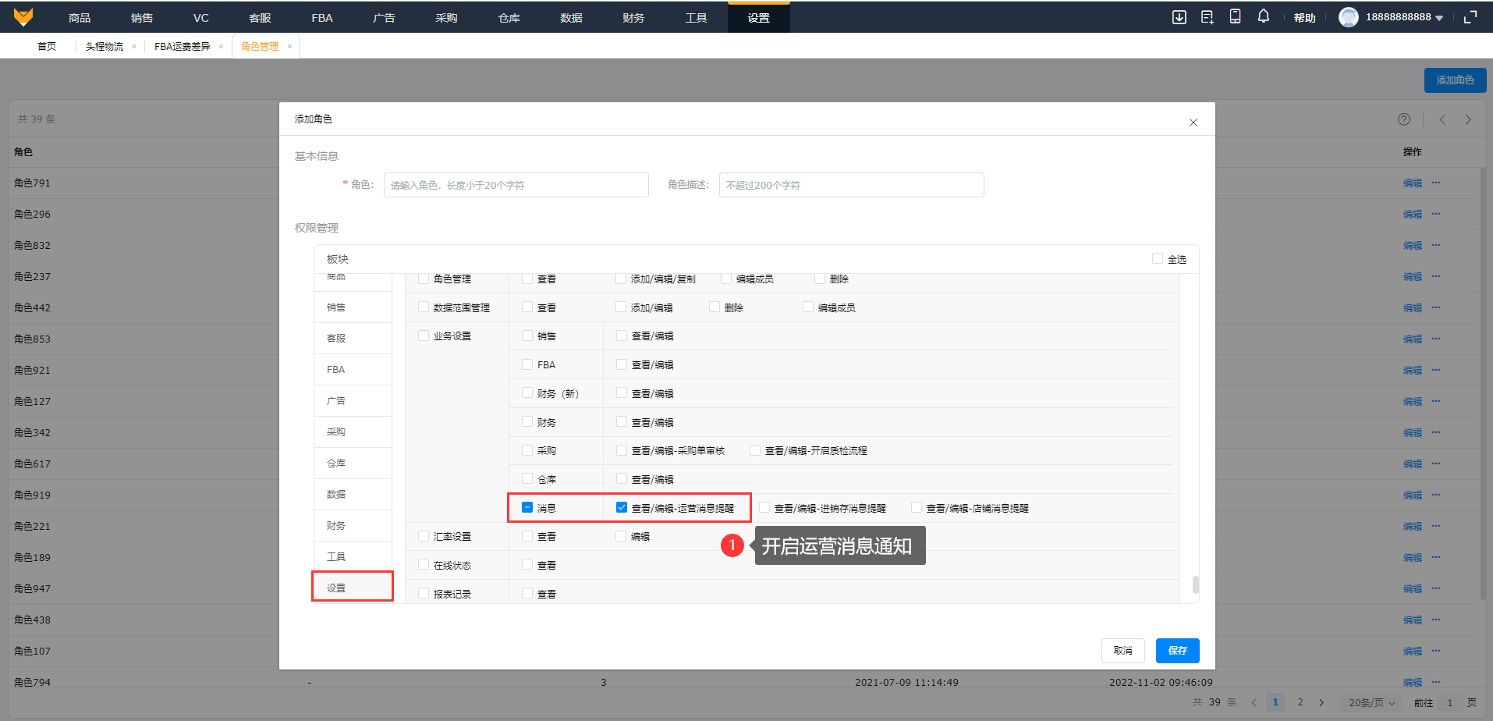This screenshot has width=1493, height=721.
Task: Open notifications bell icon
Action: click(1263, 16)
